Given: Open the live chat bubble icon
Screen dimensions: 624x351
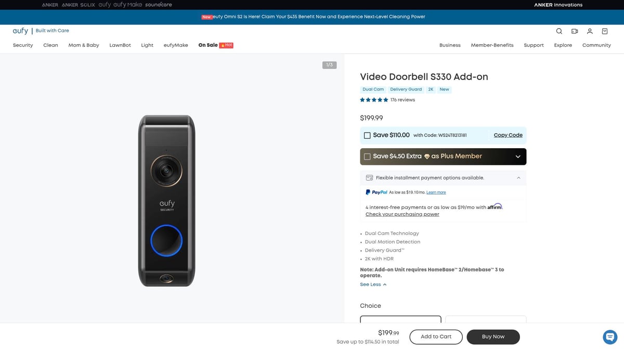Looking at the screenshot, I should [610, 337].
